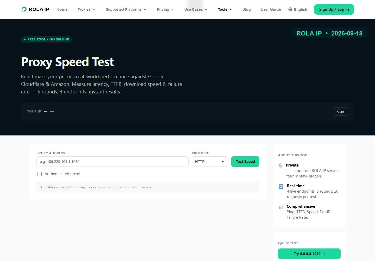Expand the Use Cases menu

(x=196, y=9)
